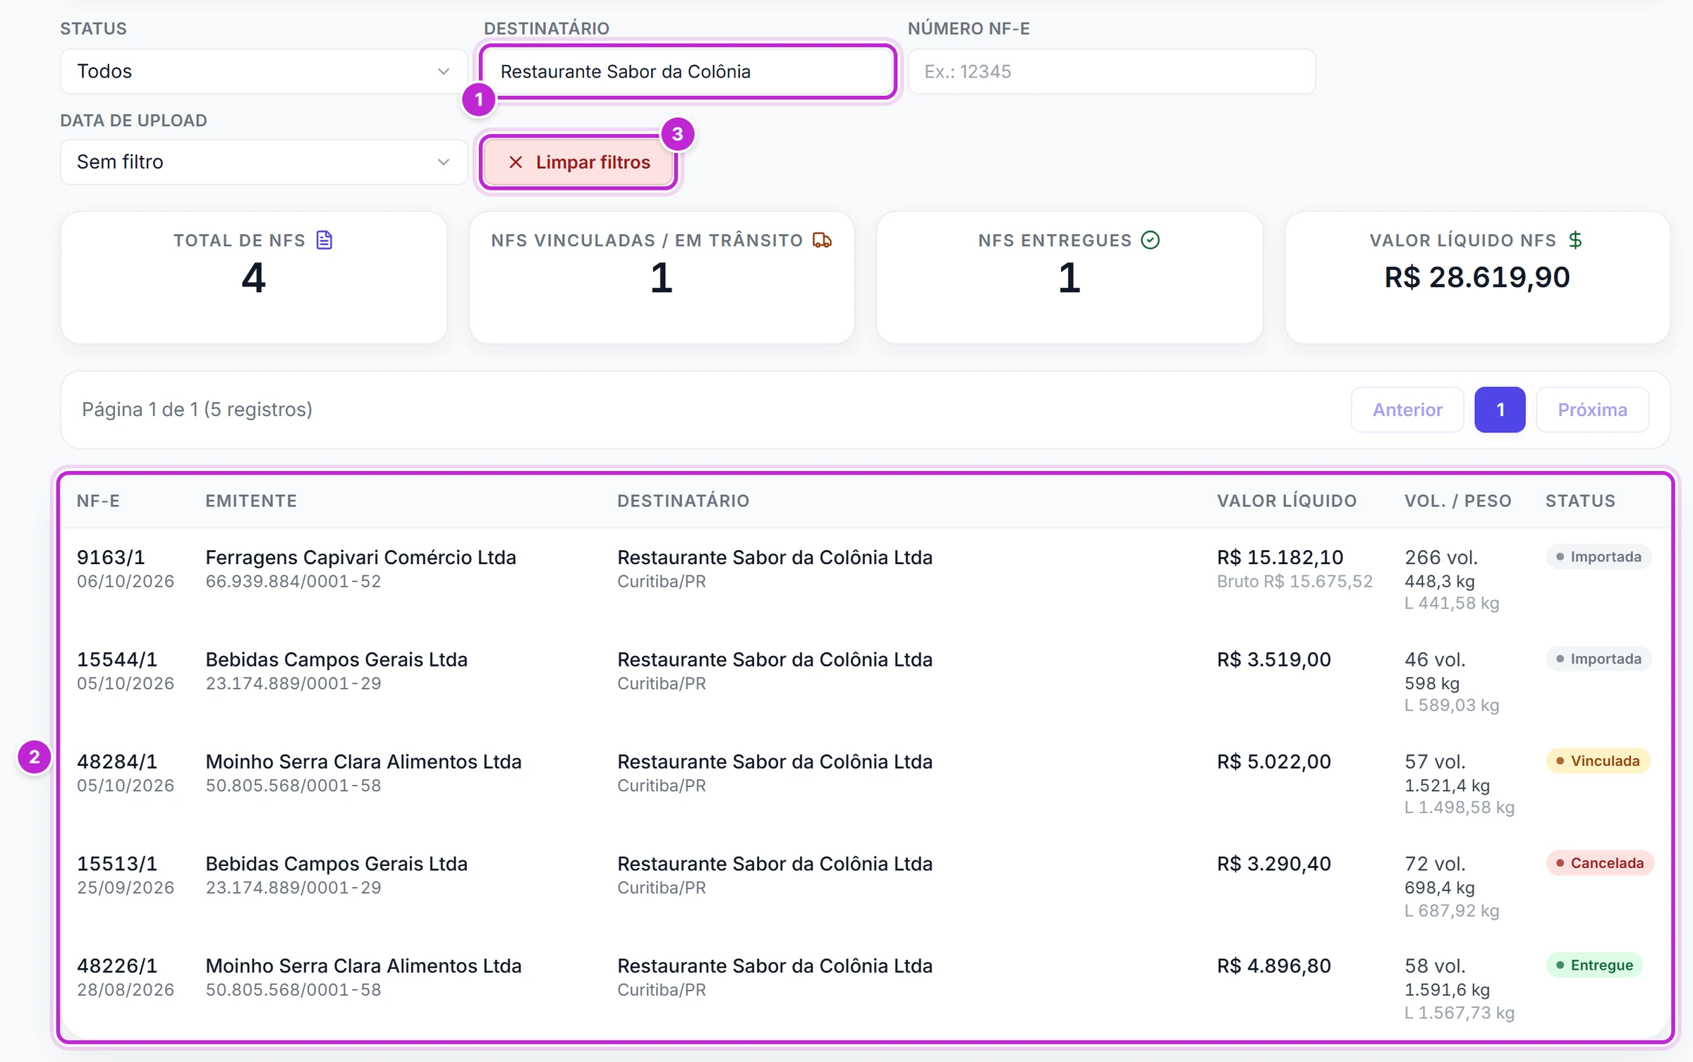1693x1062 pixels.
Task: Open NF-e 48226/1
Action: 117,966
